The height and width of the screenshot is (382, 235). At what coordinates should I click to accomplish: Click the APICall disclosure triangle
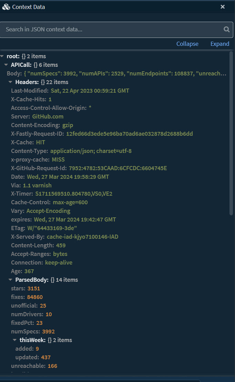[x=6, y=65]
